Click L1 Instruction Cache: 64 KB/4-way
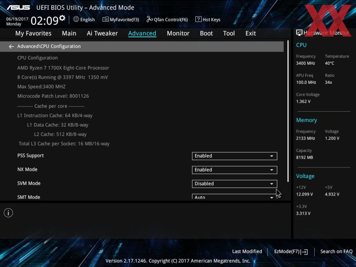356x267 pixels. [55, 115]
